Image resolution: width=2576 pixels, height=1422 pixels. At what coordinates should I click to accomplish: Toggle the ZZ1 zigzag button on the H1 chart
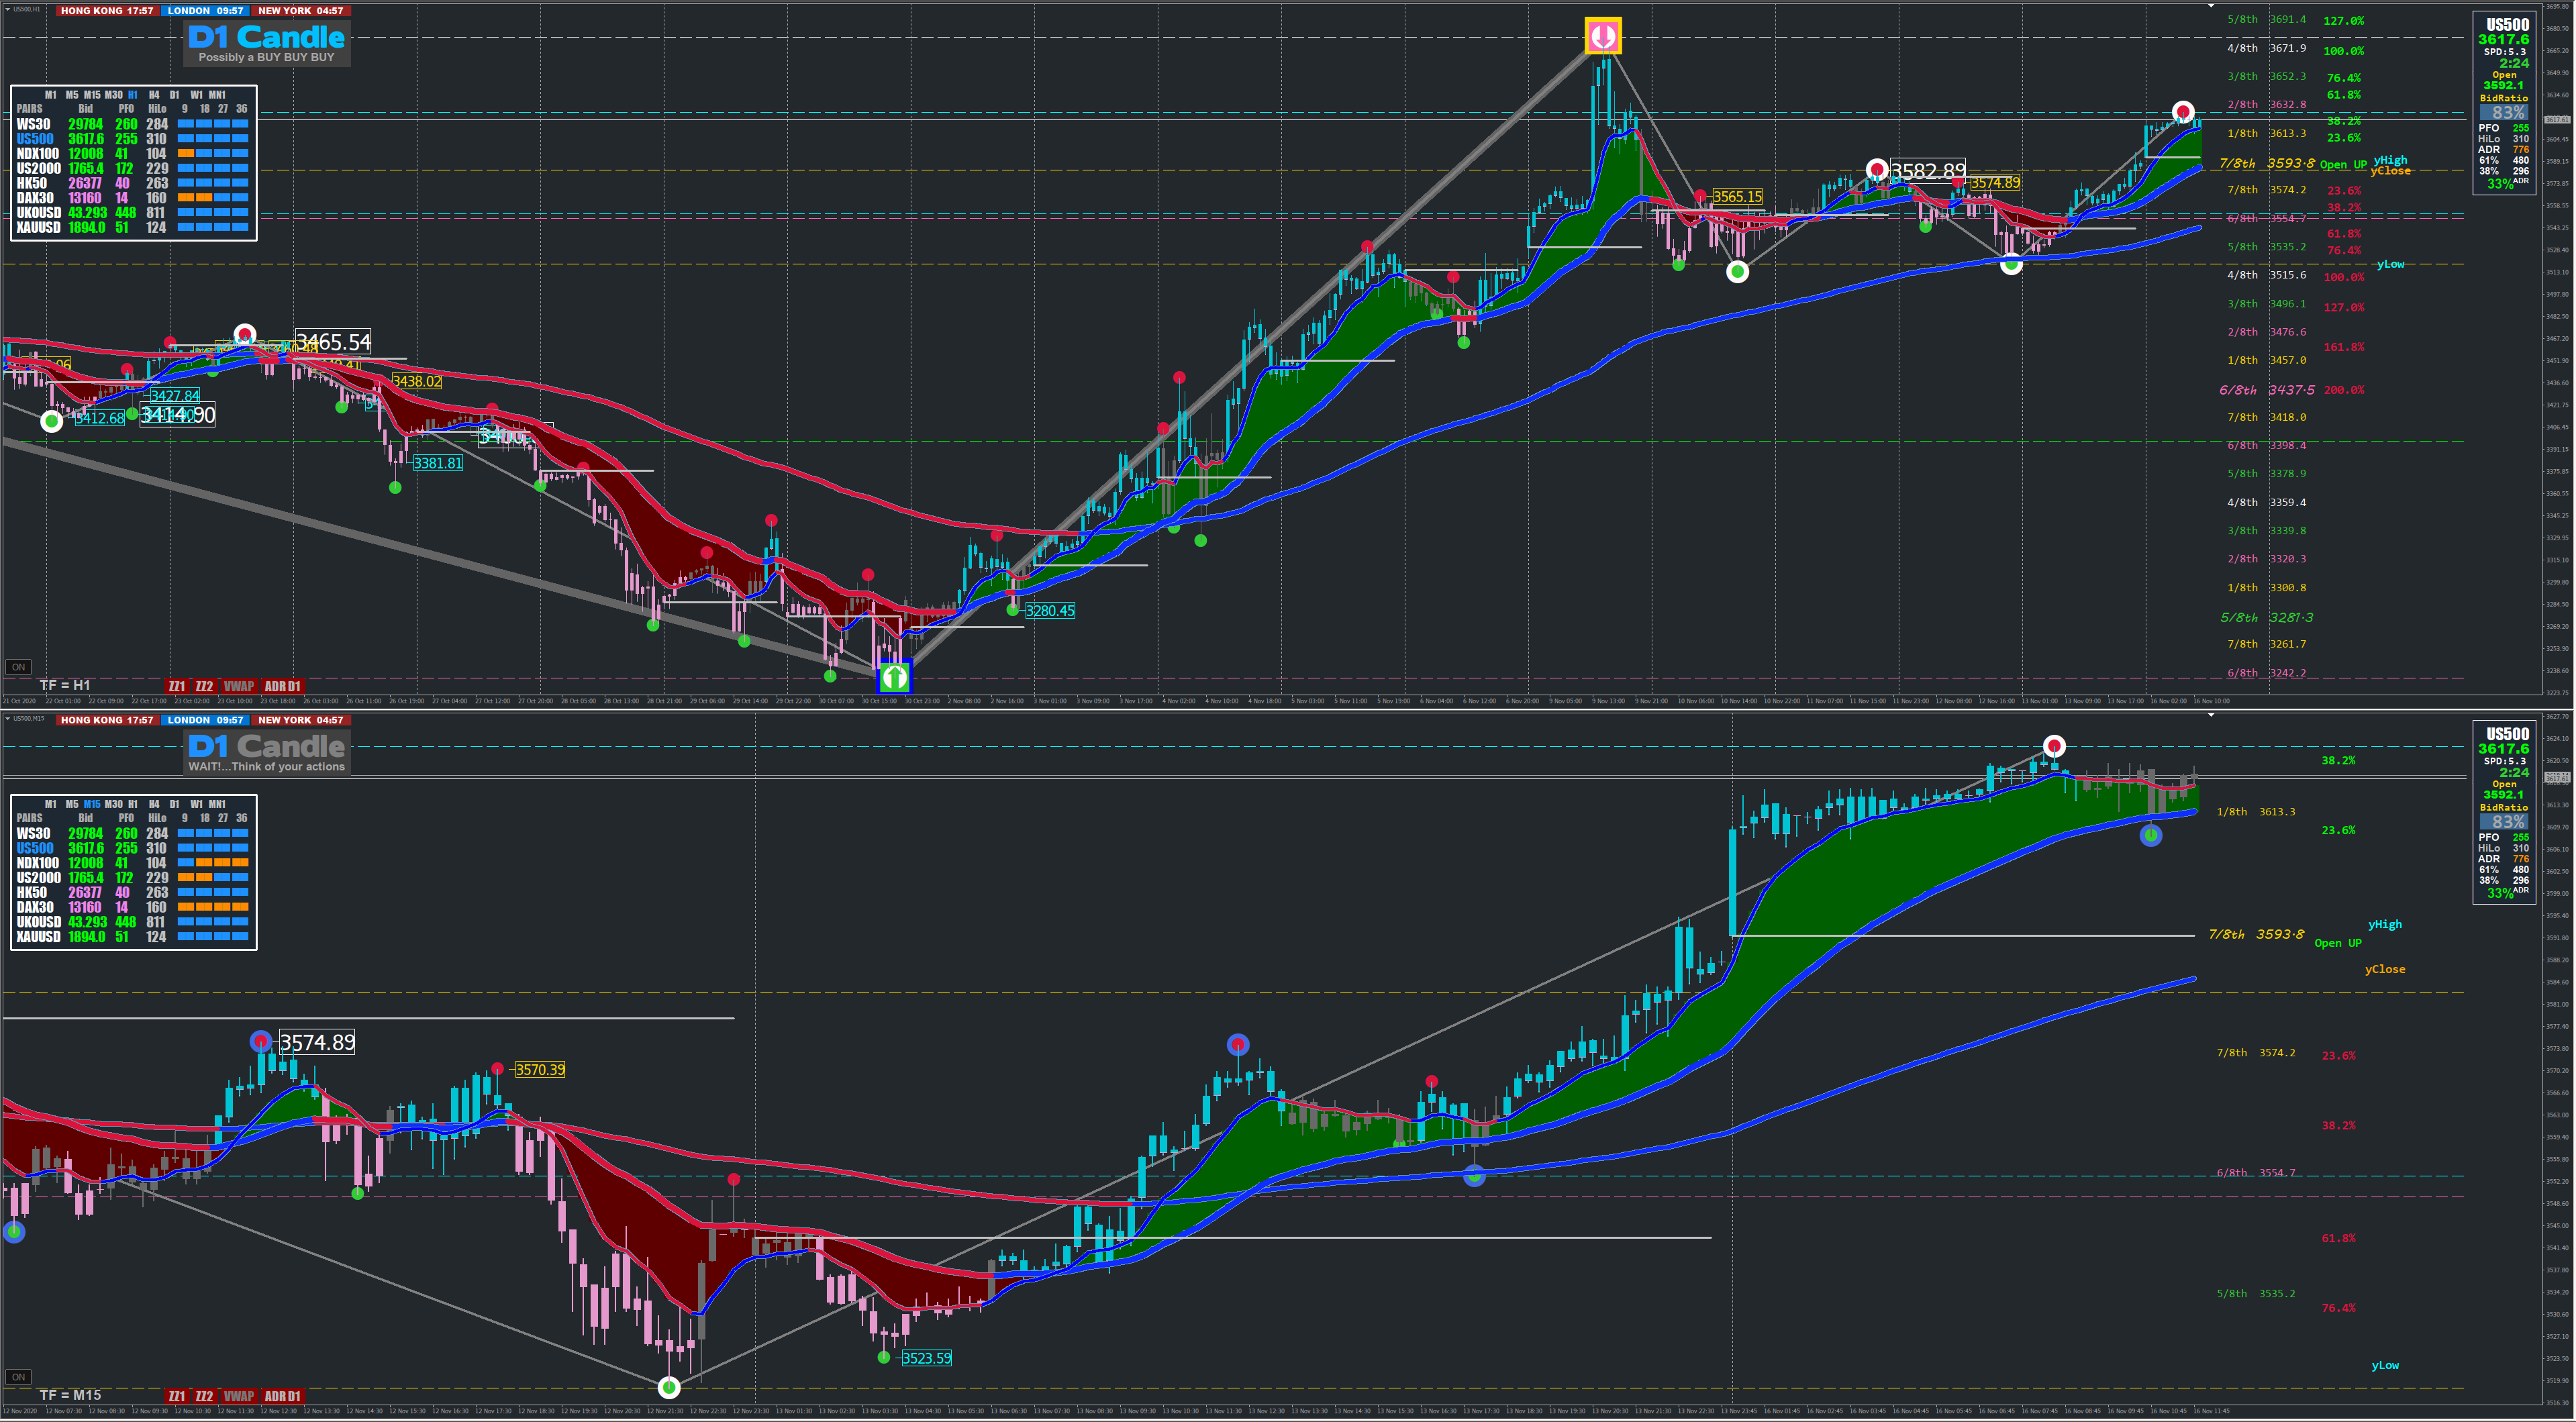click(177, 686)
